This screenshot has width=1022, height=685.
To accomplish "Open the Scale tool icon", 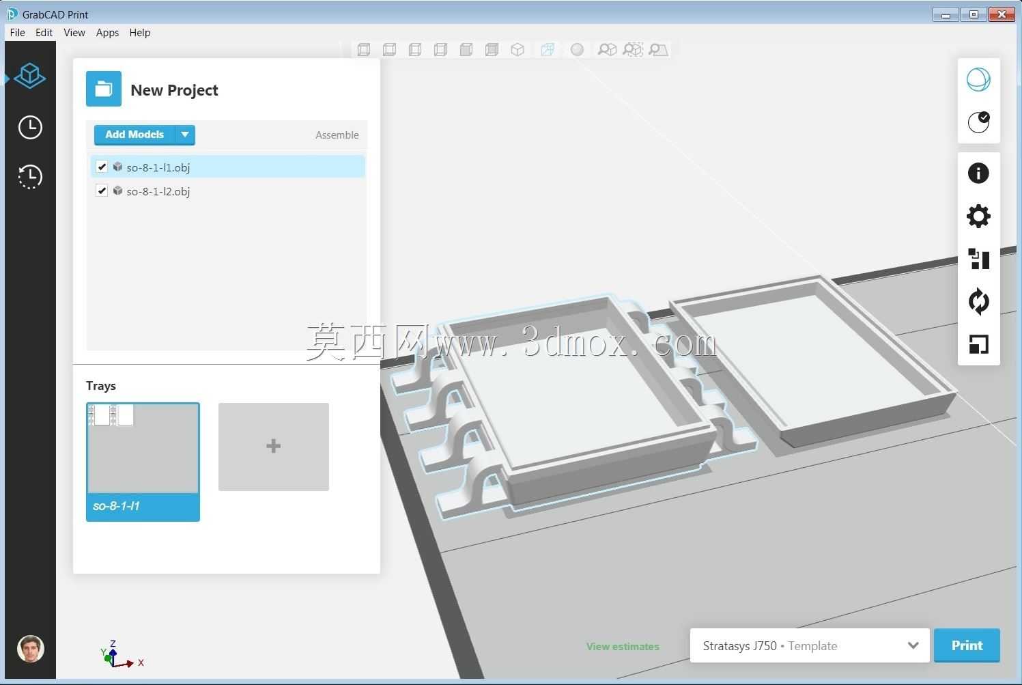I will pyautogui.click(x=978, y=344).
